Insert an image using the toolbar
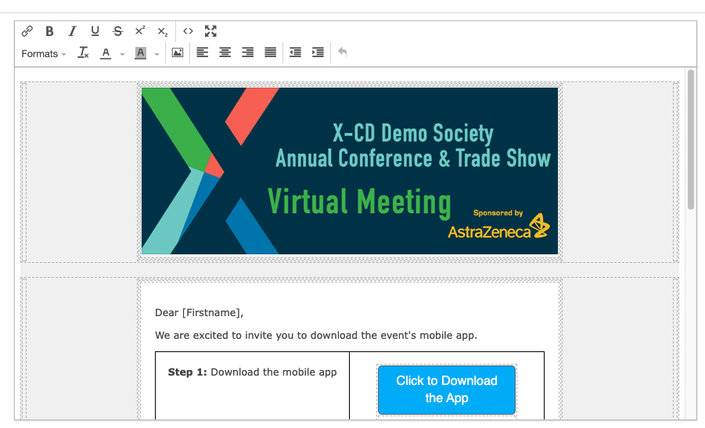 (178, 53)
